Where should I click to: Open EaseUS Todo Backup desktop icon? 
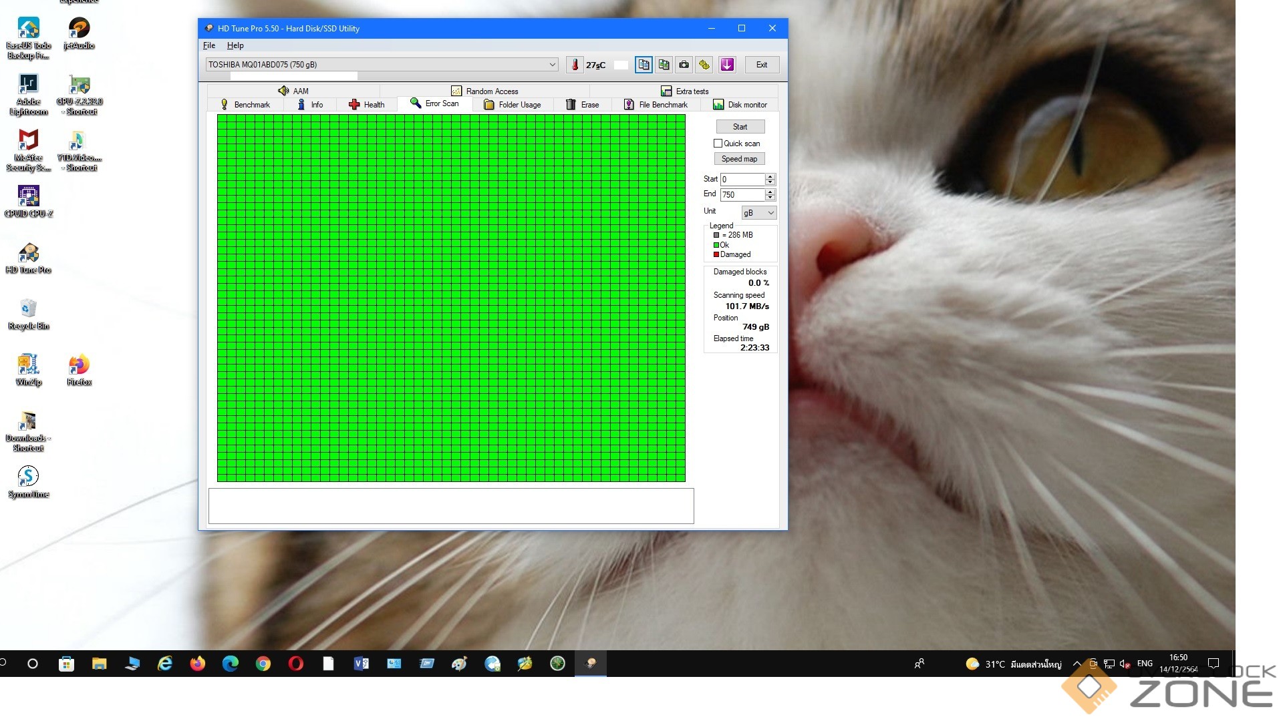(x=28, y=38)
